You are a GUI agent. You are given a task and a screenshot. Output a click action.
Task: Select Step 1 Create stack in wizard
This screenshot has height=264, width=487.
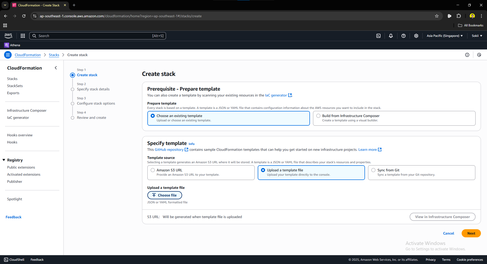tap(87, 75)
